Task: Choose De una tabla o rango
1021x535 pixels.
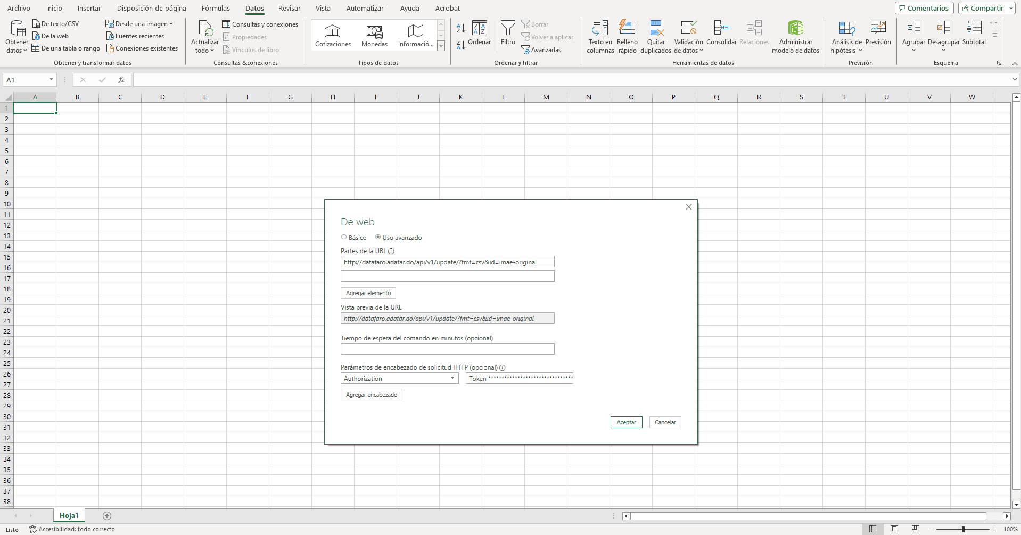Action: 66,48
